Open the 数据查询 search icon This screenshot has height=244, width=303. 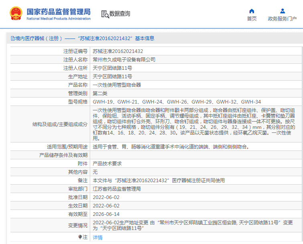(x=105, y=14)
